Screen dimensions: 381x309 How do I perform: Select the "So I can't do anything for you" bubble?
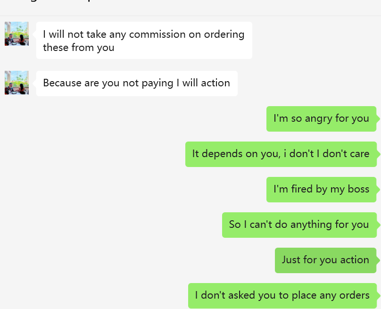pyautogui.click(x=299, y=225)
